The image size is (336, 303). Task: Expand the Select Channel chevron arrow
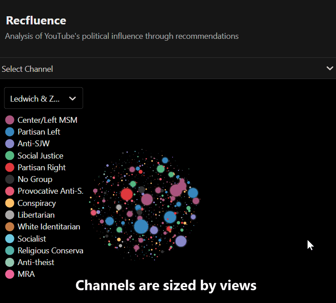point(330,68)
